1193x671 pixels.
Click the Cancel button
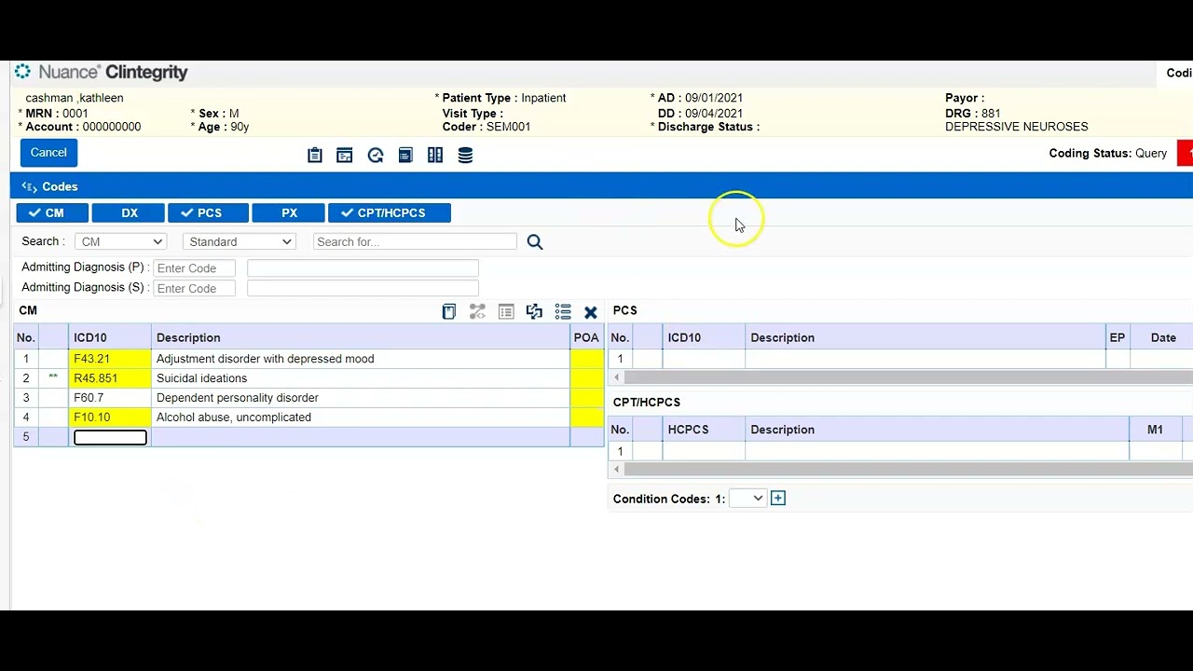(48, 153)
